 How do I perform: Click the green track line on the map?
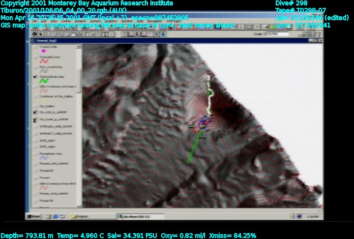[x=193, y=148]
